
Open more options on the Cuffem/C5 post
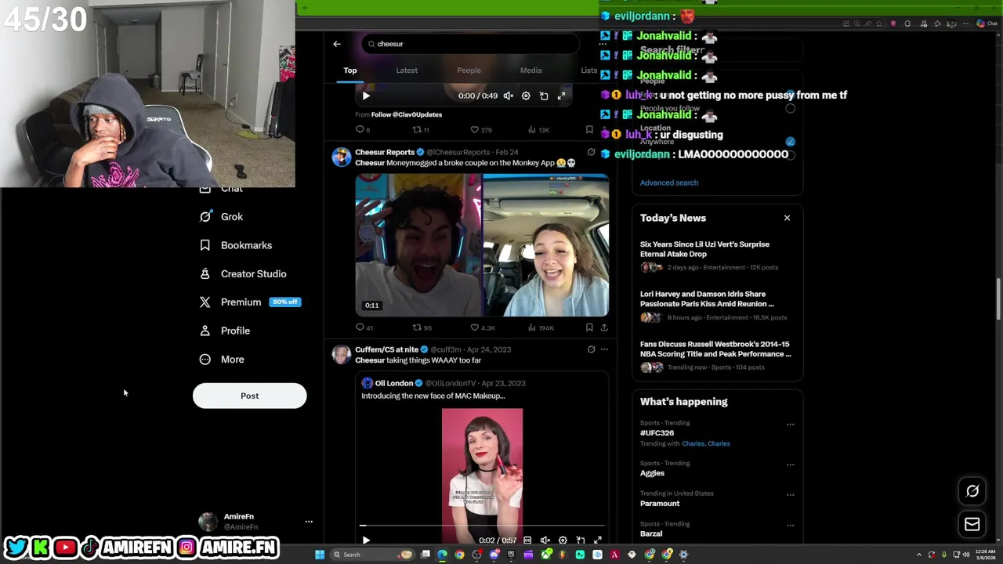(x=604, y=349)
